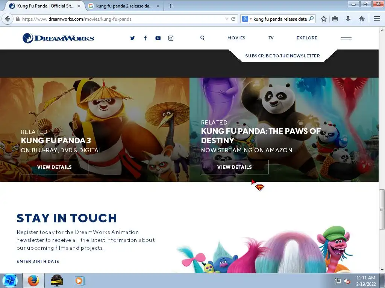385x288 pixels.
Task: Open a new tab with plus icon
Action: tap(170, 6)
